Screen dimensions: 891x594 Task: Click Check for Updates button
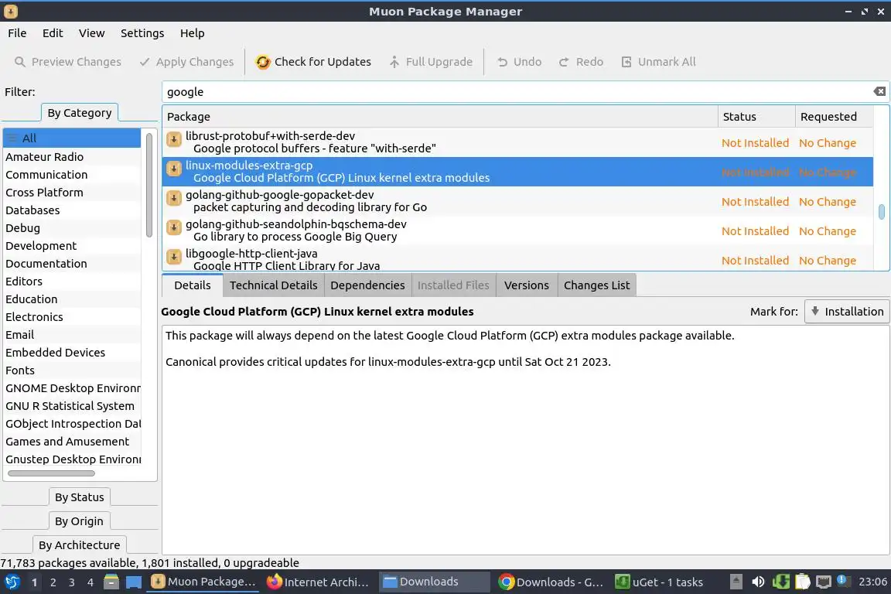pos(313,61)
